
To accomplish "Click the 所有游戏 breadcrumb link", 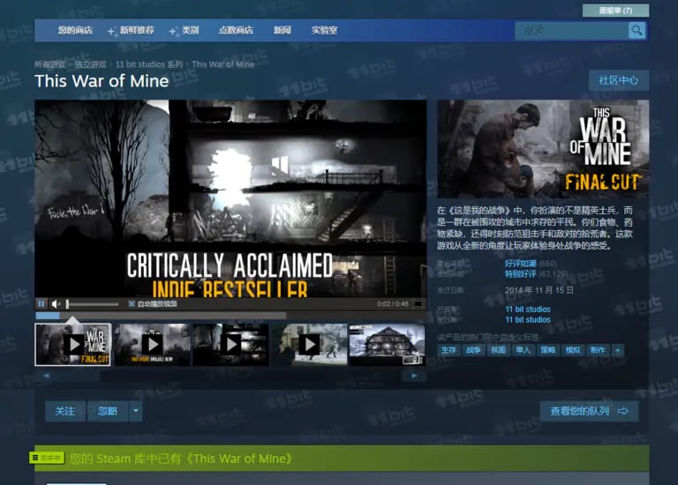I will coord(49,64).
